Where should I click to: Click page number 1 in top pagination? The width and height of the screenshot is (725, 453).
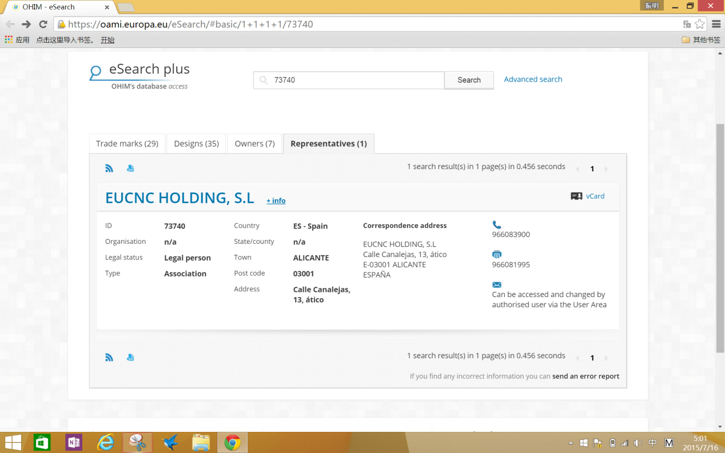click(592, 169)
